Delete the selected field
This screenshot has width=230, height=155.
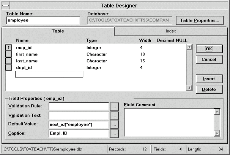coord(209,89)
